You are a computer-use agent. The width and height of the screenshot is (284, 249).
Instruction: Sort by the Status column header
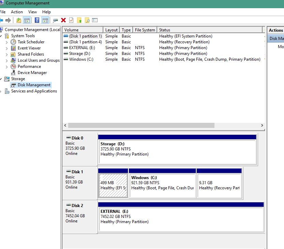point(210,30)
